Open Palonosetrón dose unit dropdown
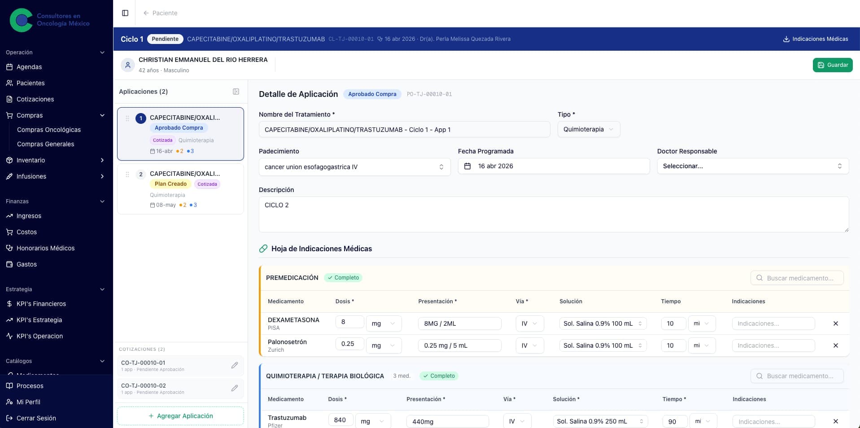Image resolution: width=860 pixels, height=428 pixels. [x=384, y=345]
